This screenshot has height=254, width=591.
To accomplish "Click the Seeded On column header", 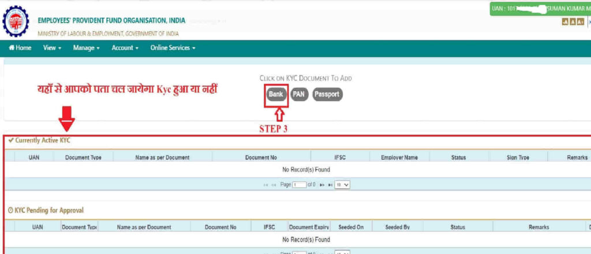I will coord(351,228).
